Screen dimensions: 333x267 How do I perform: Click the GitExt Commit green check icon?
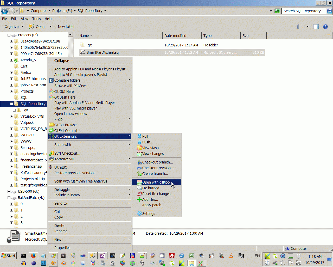point(51,131)
